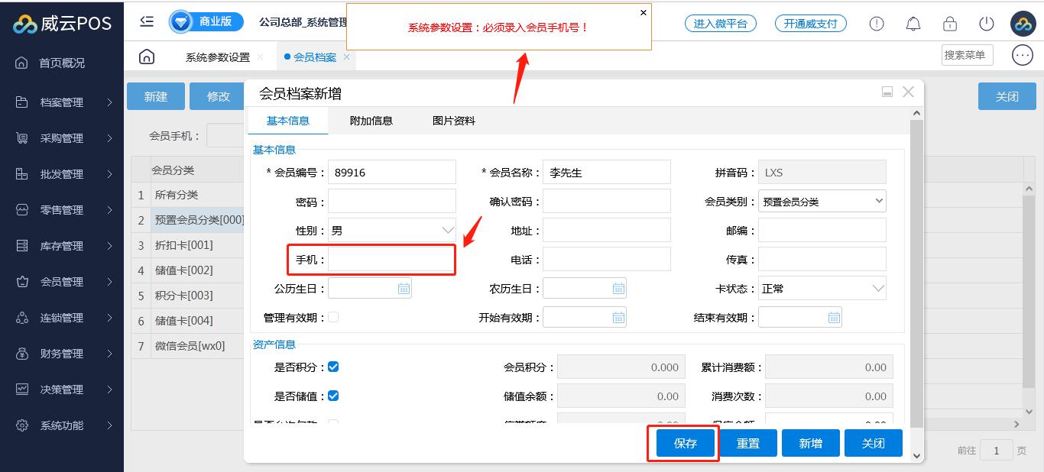Viewport: 1044px width, 472px height.
Task: Click the home icon tab
Action: (x=147, y=57)
